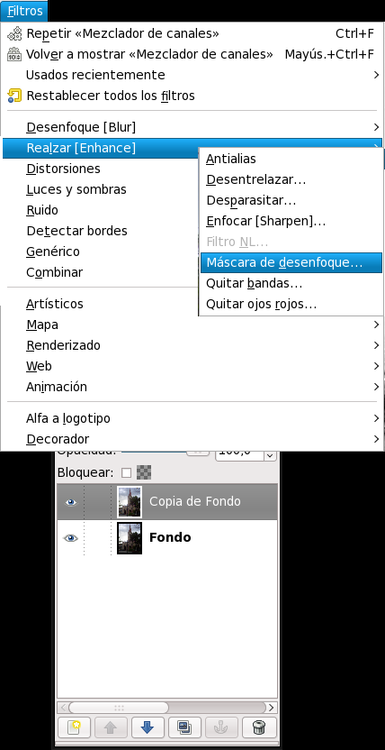Open the Filtros menu
Image resolution: width=385 pixels, height=750 pixels.
coord(24,11)
